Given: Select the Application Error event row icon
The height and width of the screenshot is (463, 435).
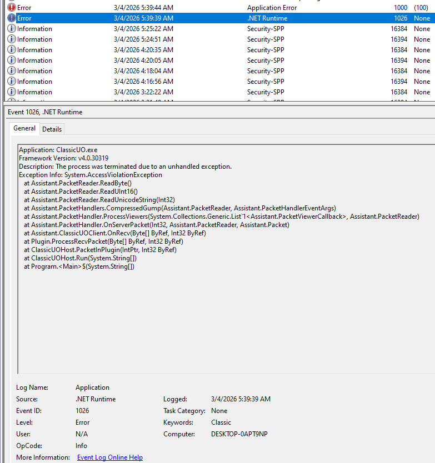Looking at the screenshot, I should [x=12, y=7].
